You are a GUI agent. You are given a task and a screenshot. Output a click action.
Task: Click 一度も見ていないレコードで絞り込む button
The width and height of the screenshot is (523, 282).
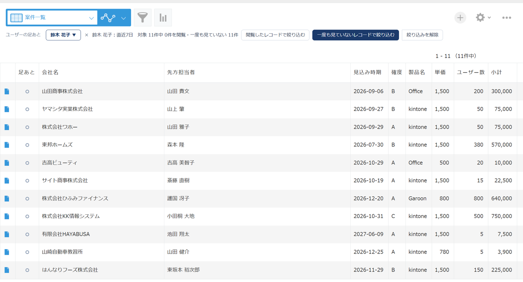[x=356, y=35]
